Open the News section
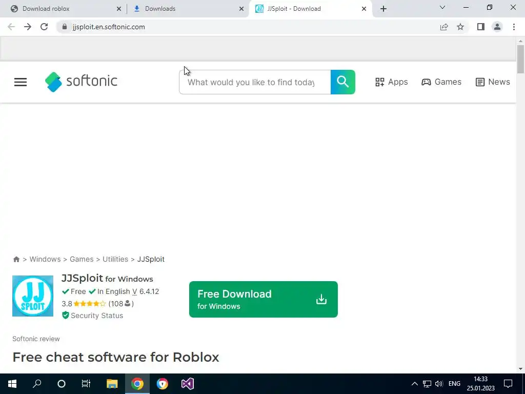The height and width of the screenshot is (394, 525). [x=493, y=82]
